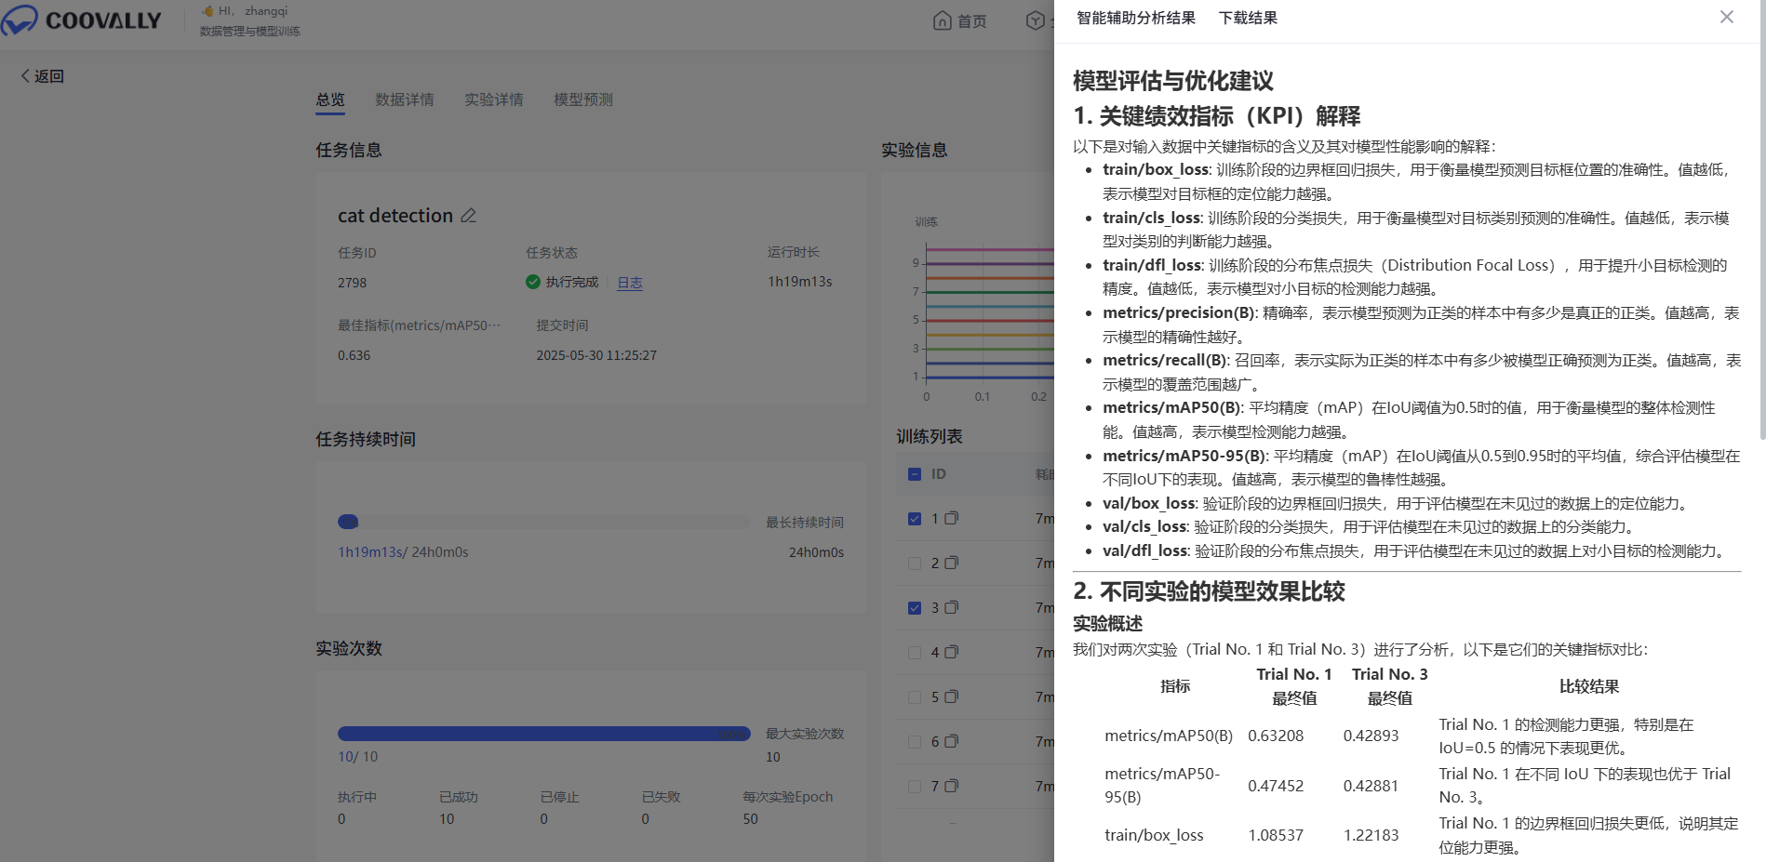Screen dimensions: 1766x862
Task: Click the experiment count progress bar
Action: [x=544, y=734]
